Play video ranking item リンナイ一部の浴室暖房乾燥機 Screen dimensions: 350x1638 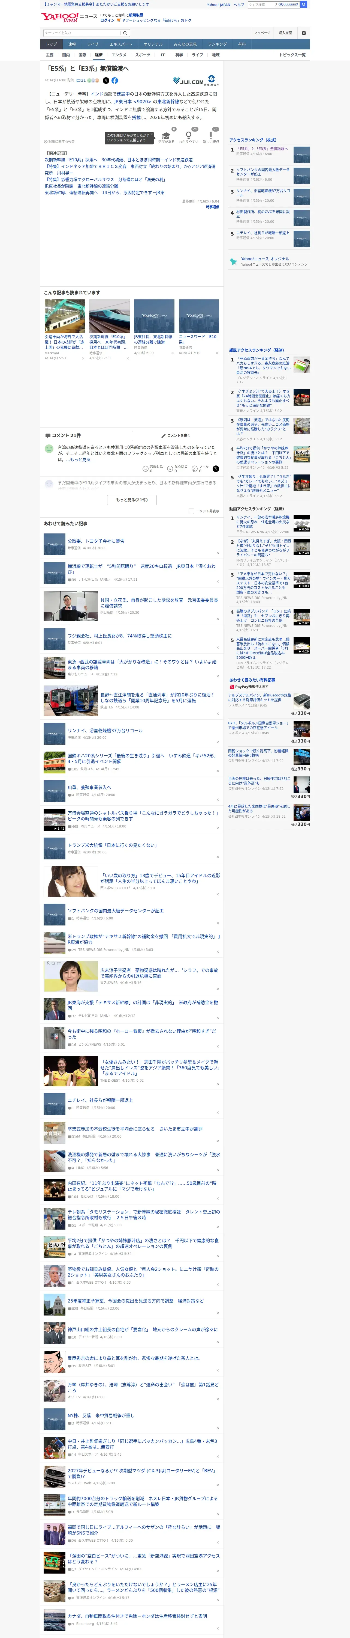pyautogui.click(x=302, y=523)
